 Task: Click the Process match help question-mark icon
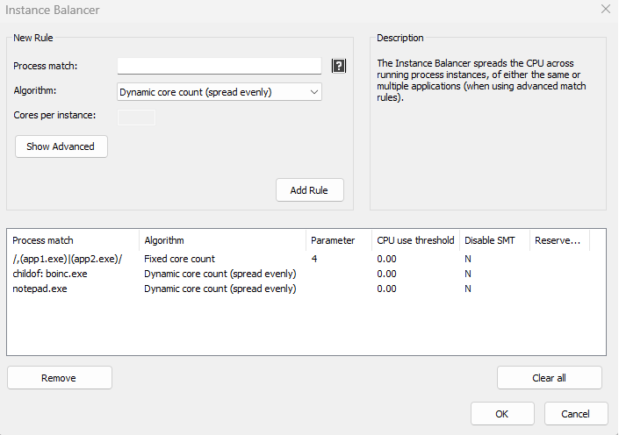338,66
